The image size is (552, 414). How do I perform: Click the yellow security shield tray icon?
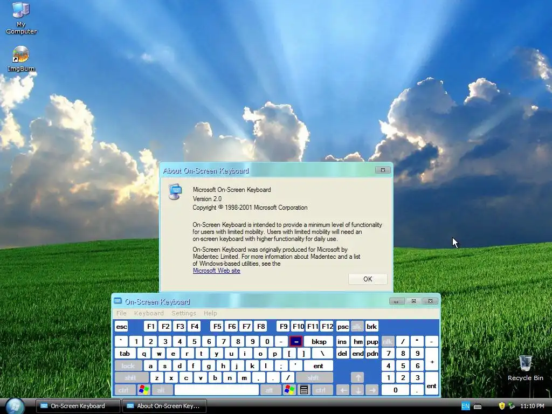coord(502,406)
